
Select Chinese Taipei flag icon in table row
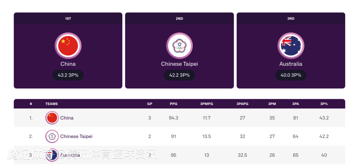(x=52, y=136)
